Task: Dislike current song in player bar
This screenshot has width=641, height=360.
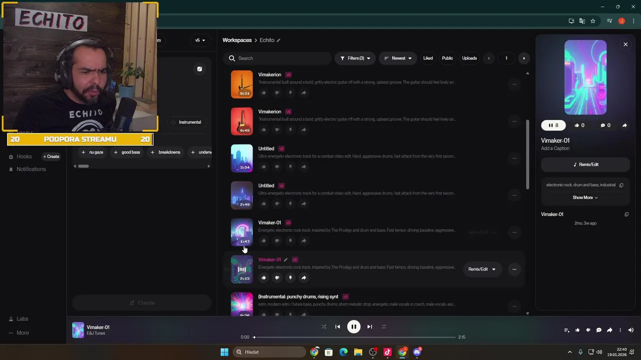Action: tap(588, 330)
